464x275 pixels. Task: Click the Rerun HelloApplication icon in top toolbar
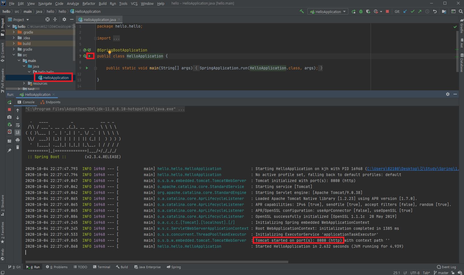click(x=353, y=11)
